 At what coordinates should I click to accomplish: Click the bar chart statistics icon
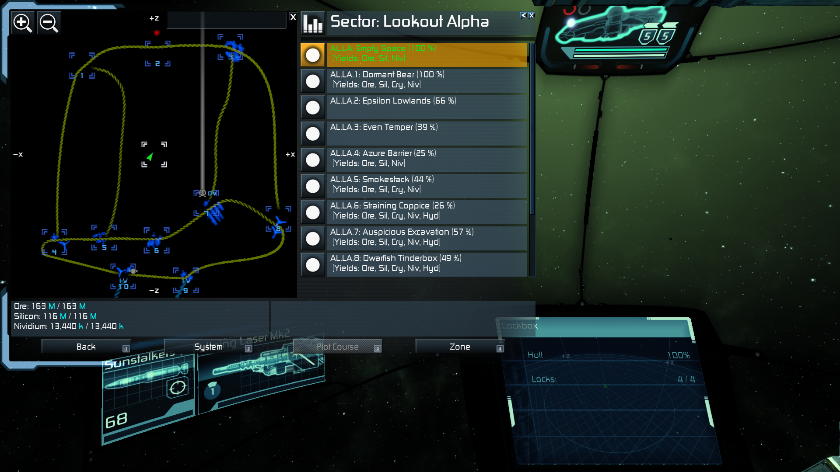coord(313,23)
